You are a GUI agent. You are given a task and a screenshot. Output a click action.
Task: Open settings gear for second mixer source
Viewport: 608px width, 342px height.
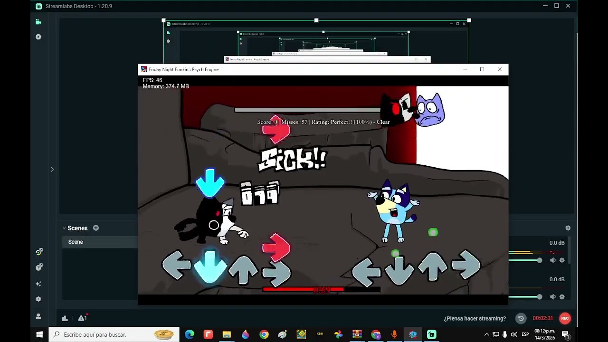562,297
